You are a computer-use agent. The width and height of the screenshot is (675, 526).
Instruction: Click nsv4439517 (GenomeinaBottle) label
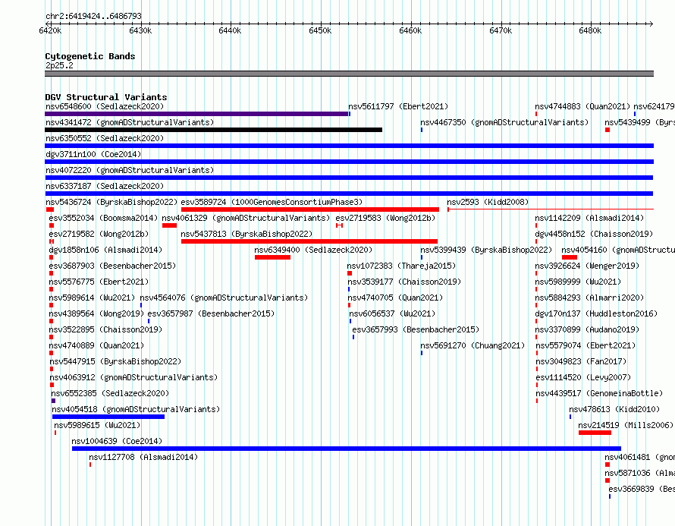click(x=599, y=393)
